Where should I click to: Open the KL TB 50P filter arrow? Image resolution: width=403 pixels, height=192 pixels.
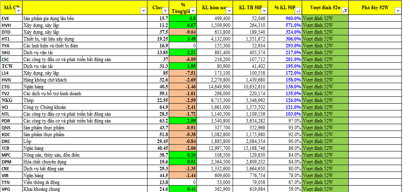pyautogui.click(x=264, y=11)
